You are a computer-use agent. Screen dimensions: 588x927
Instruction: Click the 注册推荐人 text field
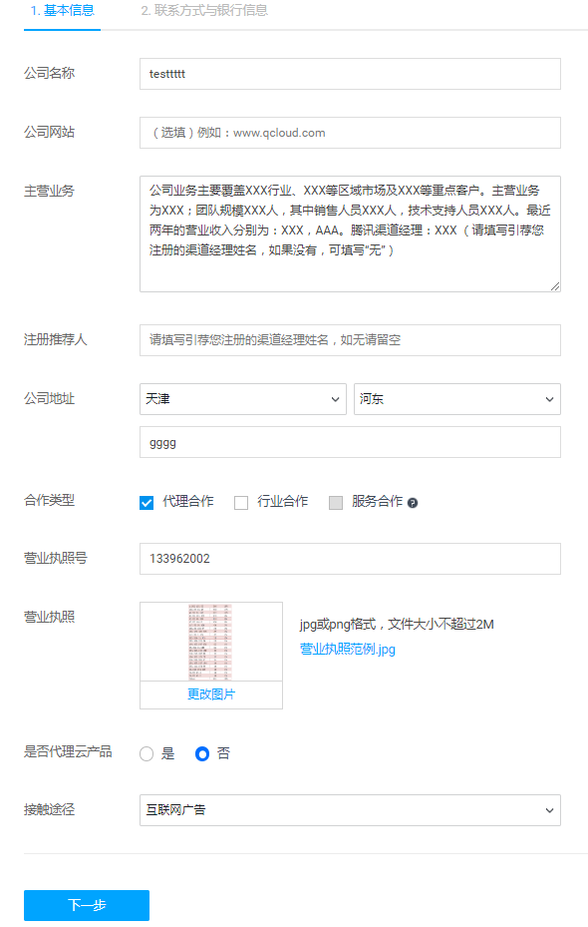350,340
